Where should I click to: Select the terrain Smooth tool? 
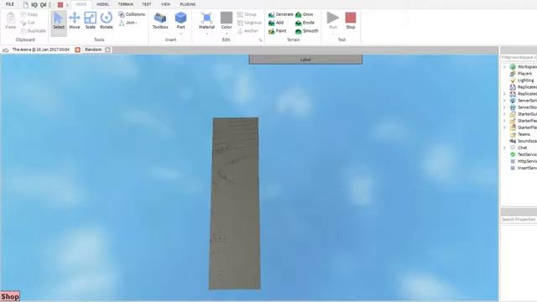pos(307,31)
